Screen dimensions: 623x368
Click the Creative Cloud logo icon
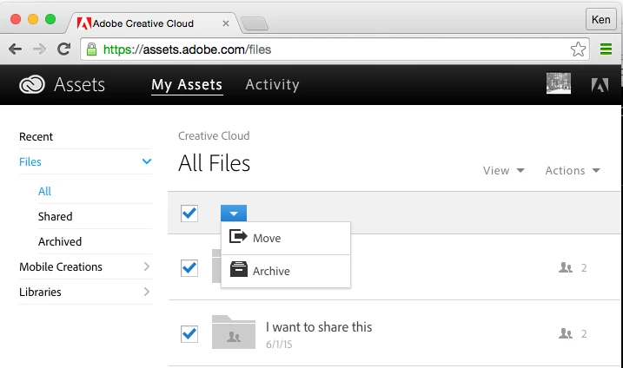(32, 84)
